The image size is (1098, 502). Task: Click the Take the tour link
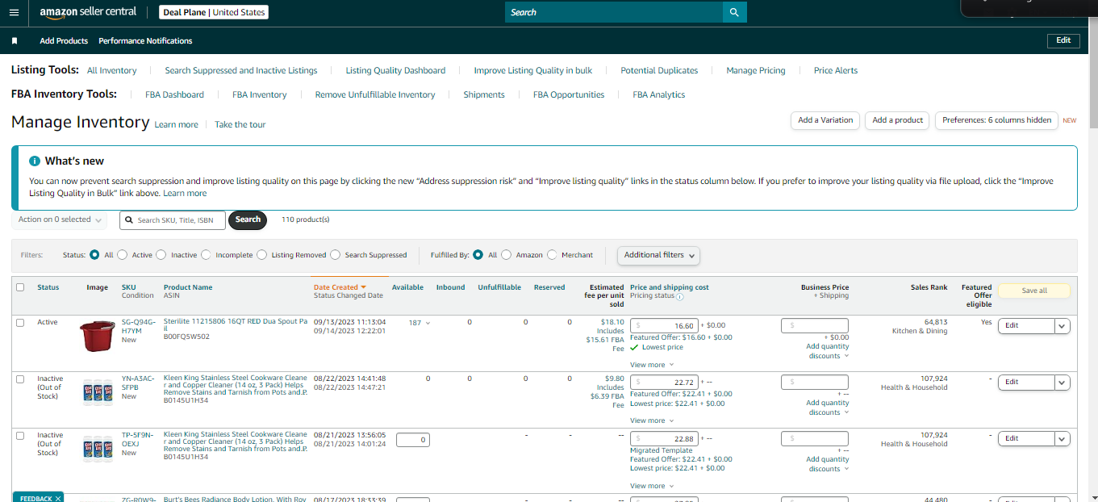pos(240,124)
